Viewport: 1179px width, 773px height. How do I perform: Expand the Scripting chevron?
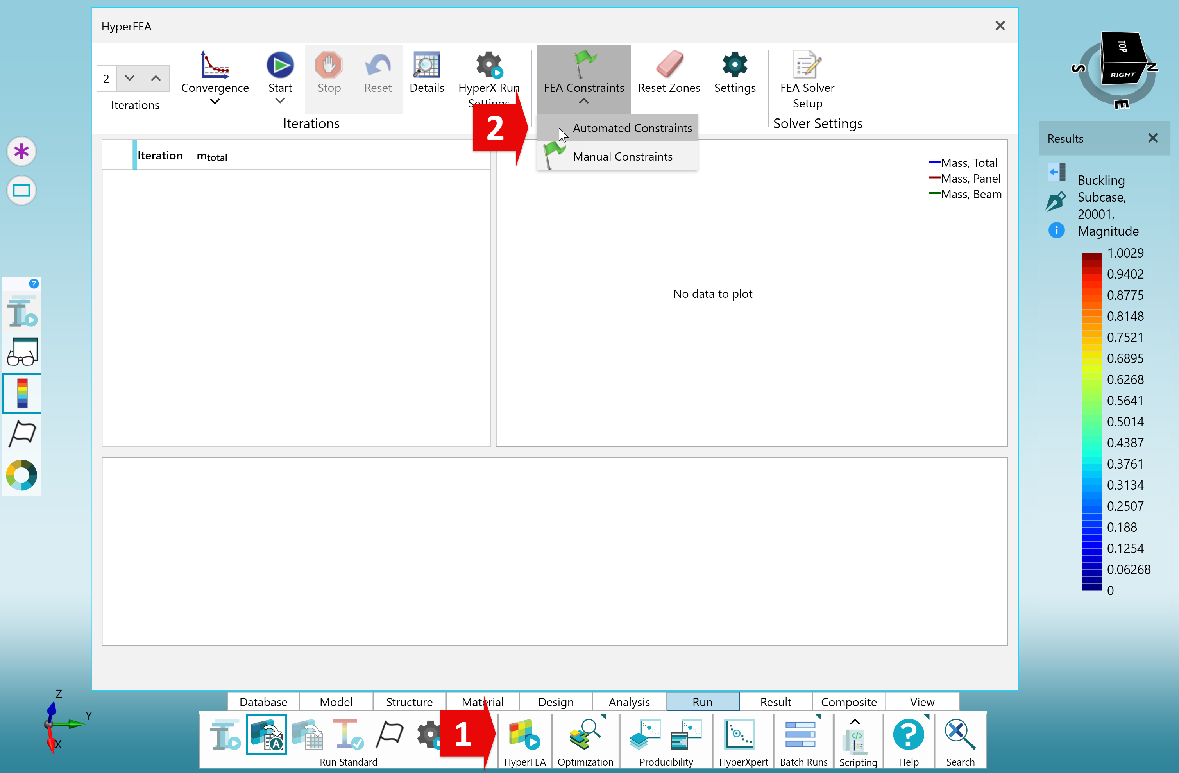coord(855,721)
